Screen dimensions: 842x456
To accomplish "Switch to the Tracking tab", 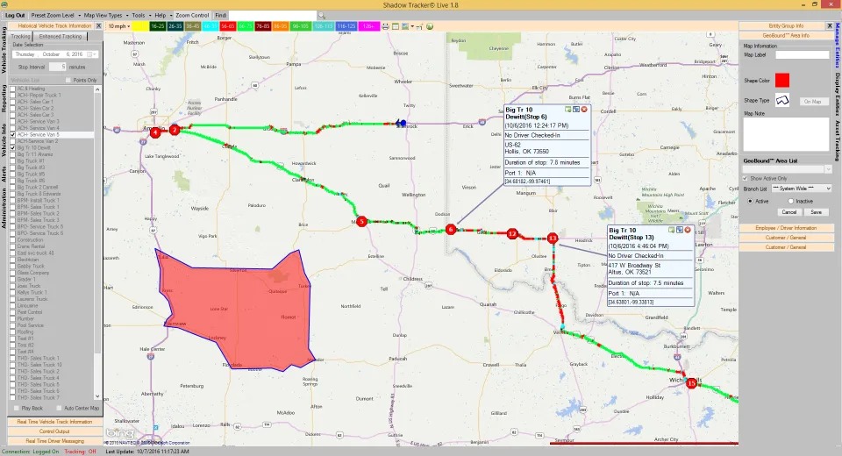I will pyautogui.click(x=20, y=37).
